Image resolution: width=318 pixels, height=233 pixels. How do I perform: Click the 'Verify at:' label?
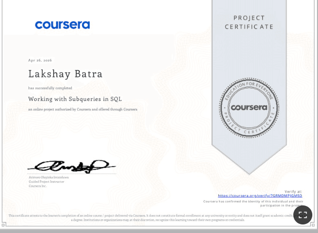pyautogui.click(x=293, y=191)
